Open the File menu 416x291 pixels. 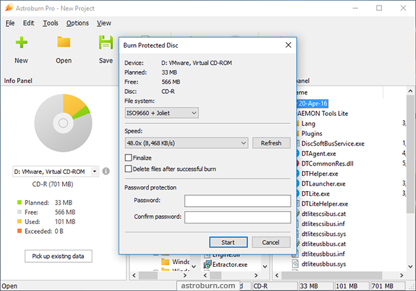10,23
